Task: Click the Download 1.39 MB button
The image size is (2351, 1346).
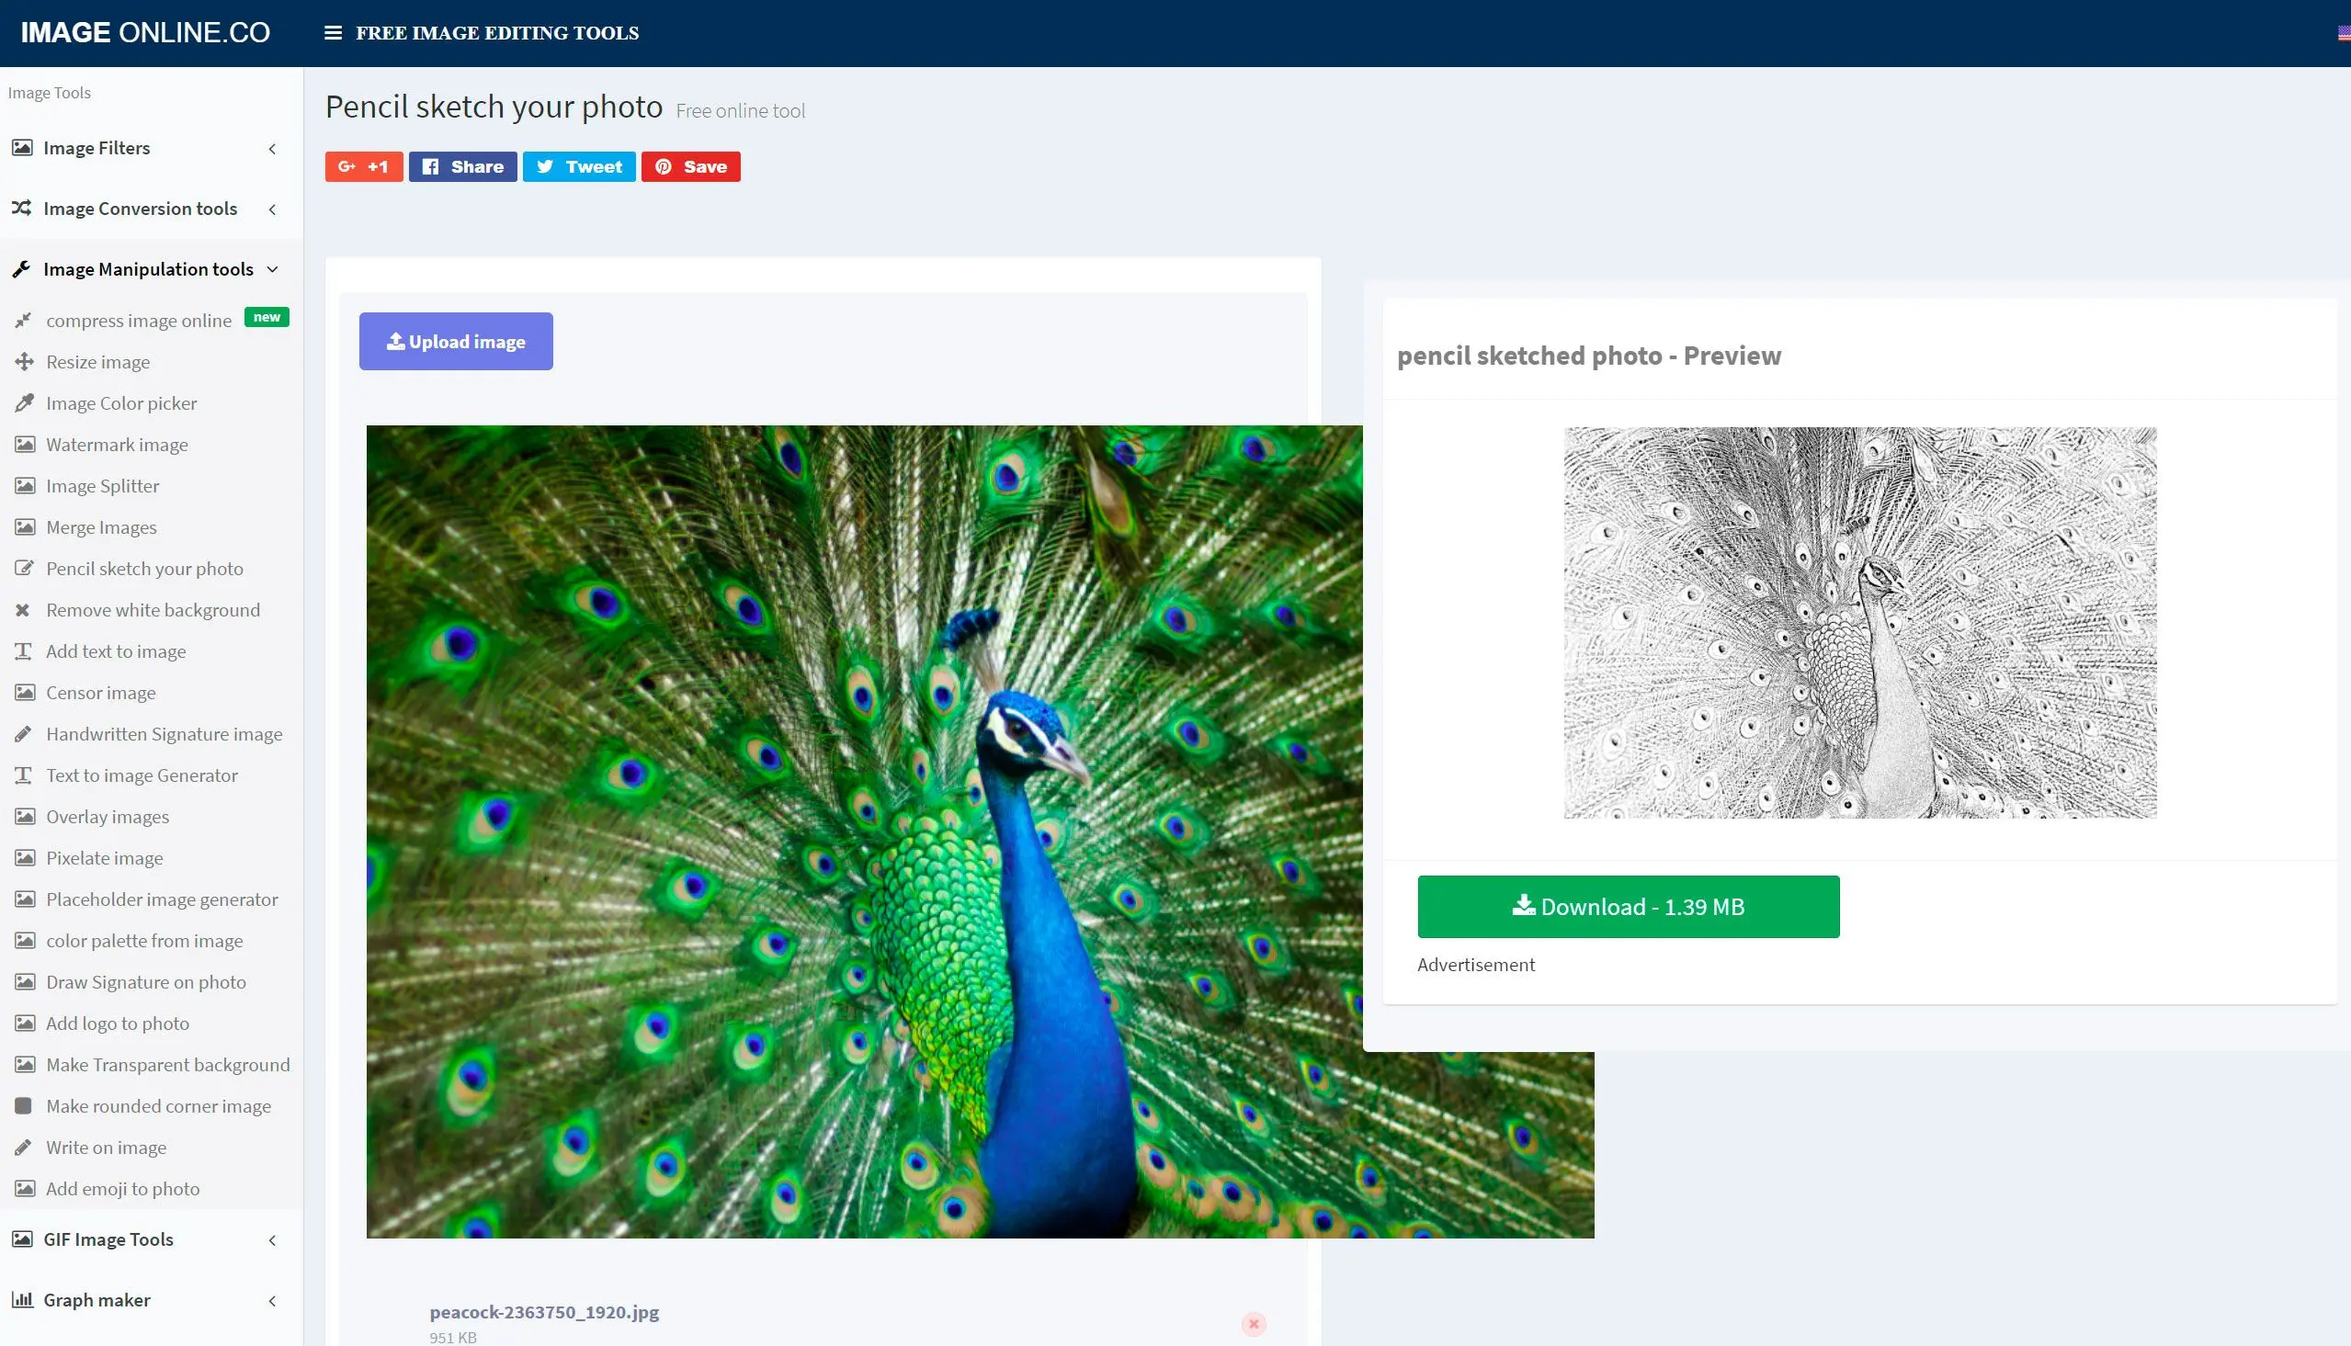Action: click(x=1630, y=905)
